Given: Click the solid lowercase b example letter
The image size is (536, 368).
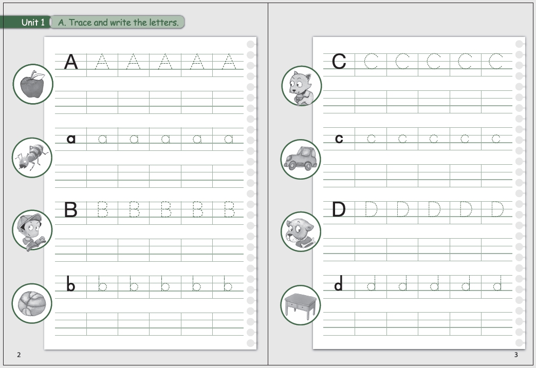Looking at the screenshot, I should tap(71, 284).
